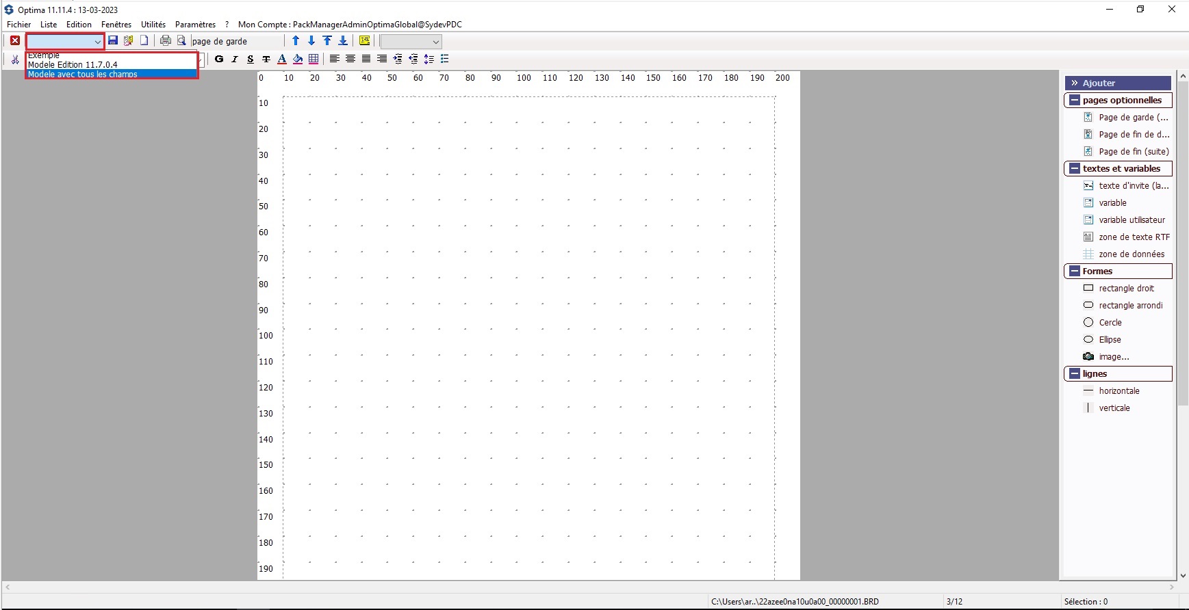The image size is (1189, 610).
Task: Choose the 'Ellipse' shape
Action: (1103, 339)
